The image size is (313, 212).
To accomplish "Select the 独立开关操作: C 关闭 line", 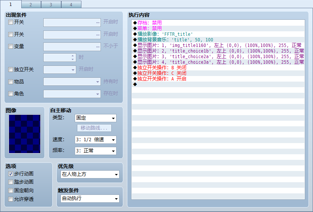I will 218,73.
